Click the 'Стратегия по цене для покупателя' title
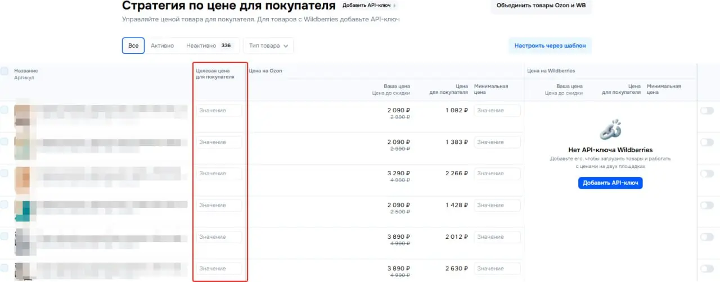Image resolution: width=720 pixels, height=282 pixels. (x=228, y=6)
